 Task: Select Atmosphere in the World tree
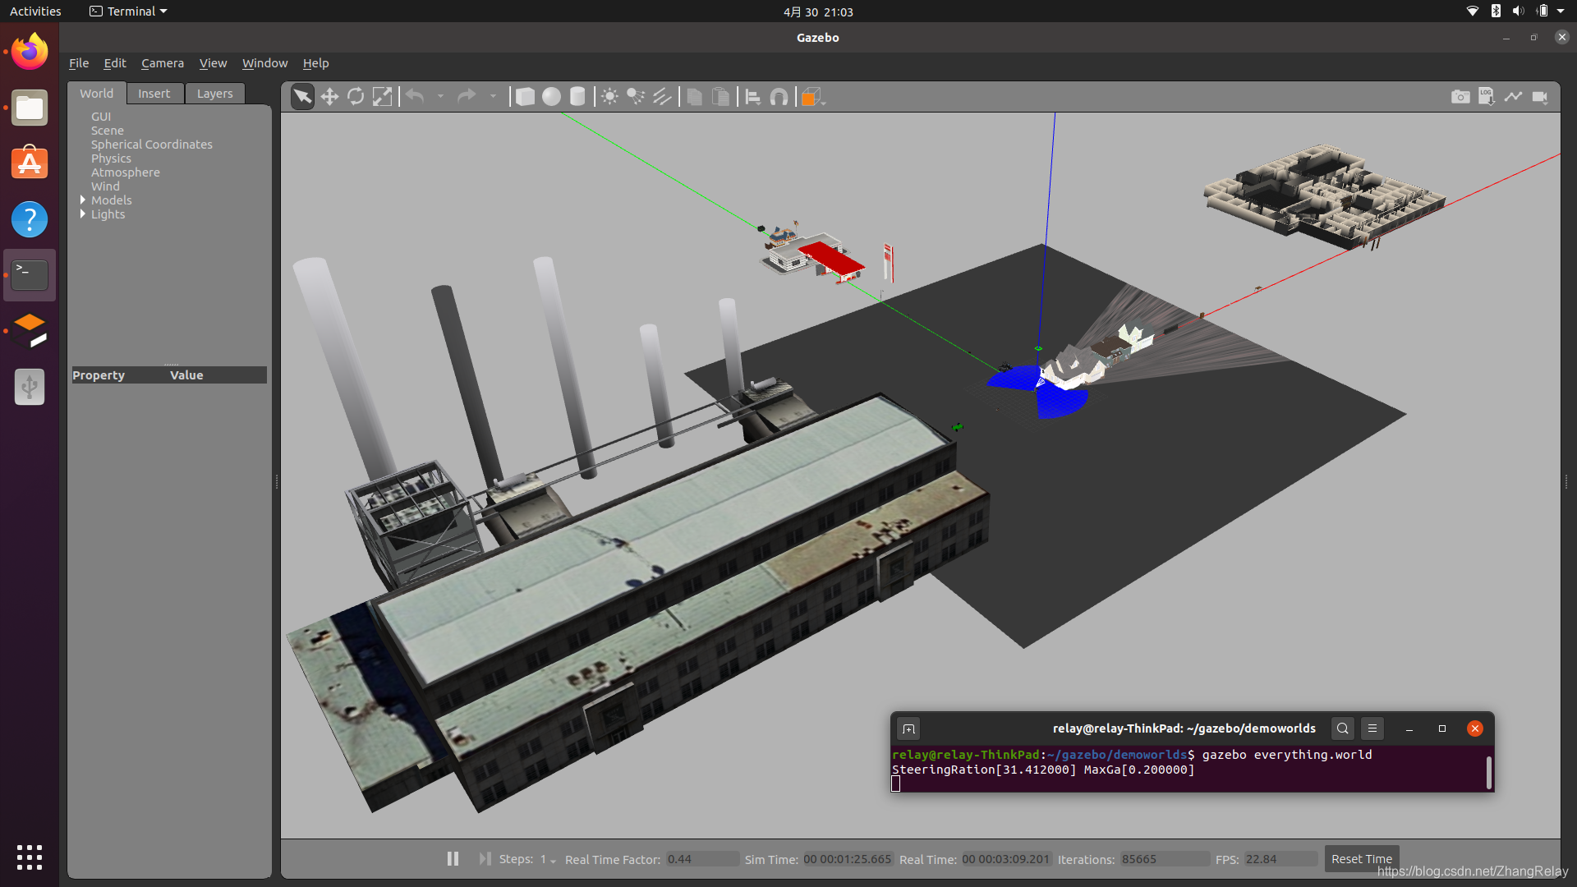(126, 172)
